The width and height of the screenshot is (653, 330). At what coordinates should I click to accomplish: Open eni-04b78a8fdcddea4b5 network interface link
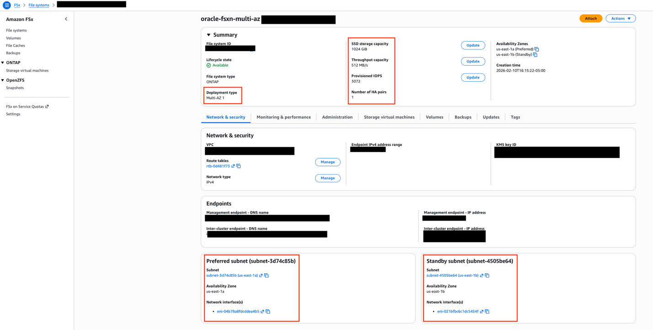238,312
